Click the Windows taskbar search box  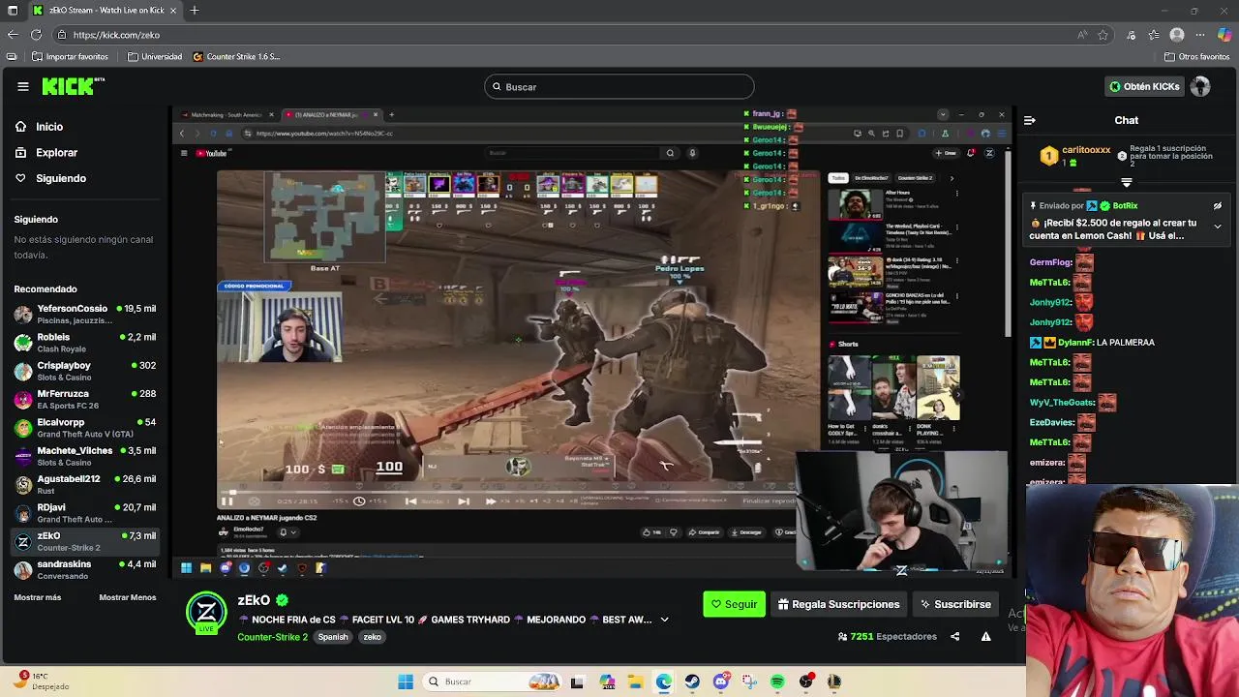494,682
